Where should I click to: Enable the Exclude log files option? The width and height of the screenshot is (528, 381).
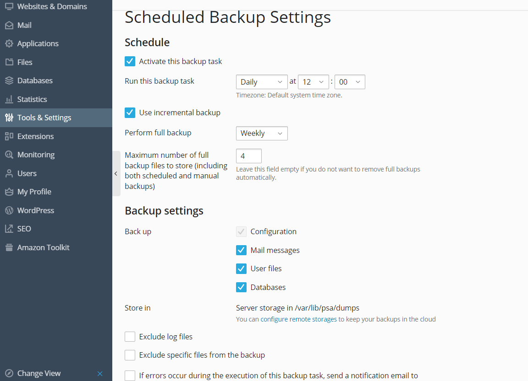[130, 336]
